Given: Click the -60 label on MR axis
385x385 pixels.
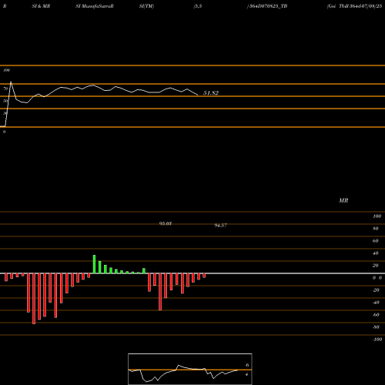Looking at the screenshot, I should [x=376, y=315].
